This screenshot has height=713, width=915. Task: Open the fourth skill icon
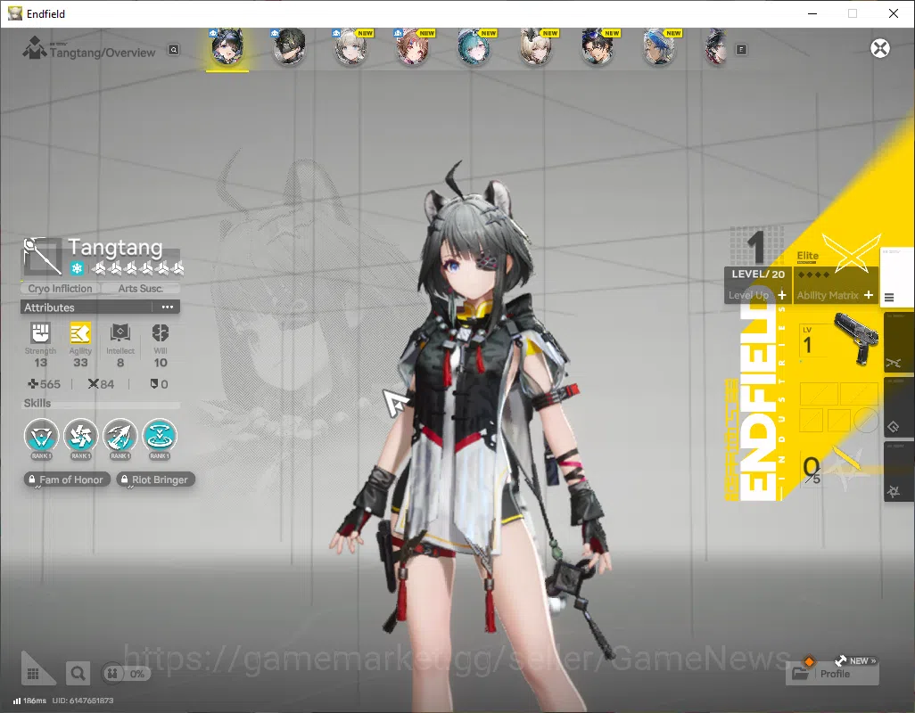(160, 436)
